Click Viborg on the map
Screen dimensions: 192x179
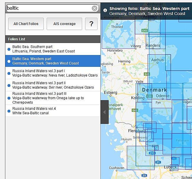[x=136, y=46]
